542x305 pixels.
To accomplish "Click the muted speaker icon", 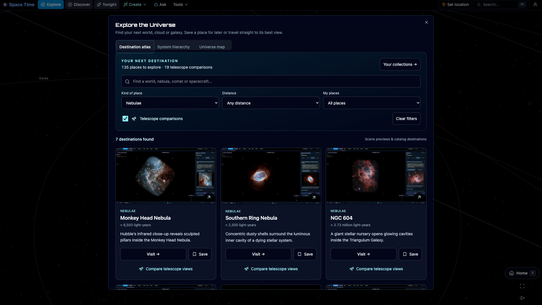I will point(522,298).
